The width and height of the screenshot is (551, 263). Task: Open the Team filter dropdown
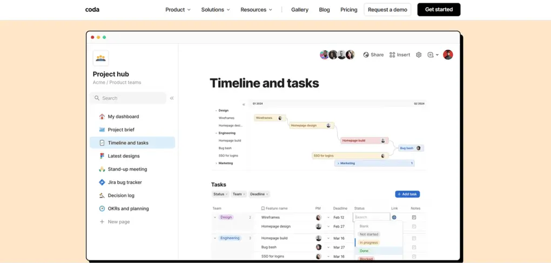[x=239, y=194]
